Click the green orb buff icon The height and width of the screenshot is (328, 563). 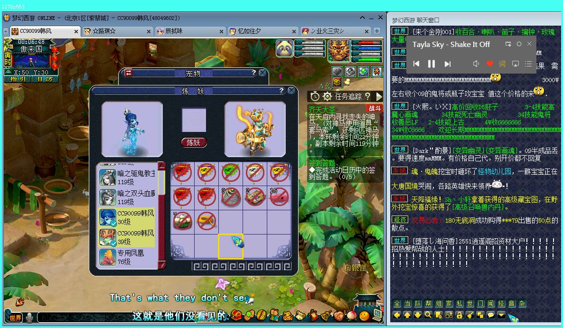coord(363,72)
